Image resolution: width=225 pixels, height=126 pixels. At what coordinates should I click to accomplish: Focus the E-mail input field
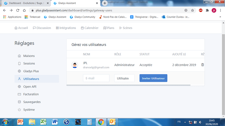click(x=96, y=78)
